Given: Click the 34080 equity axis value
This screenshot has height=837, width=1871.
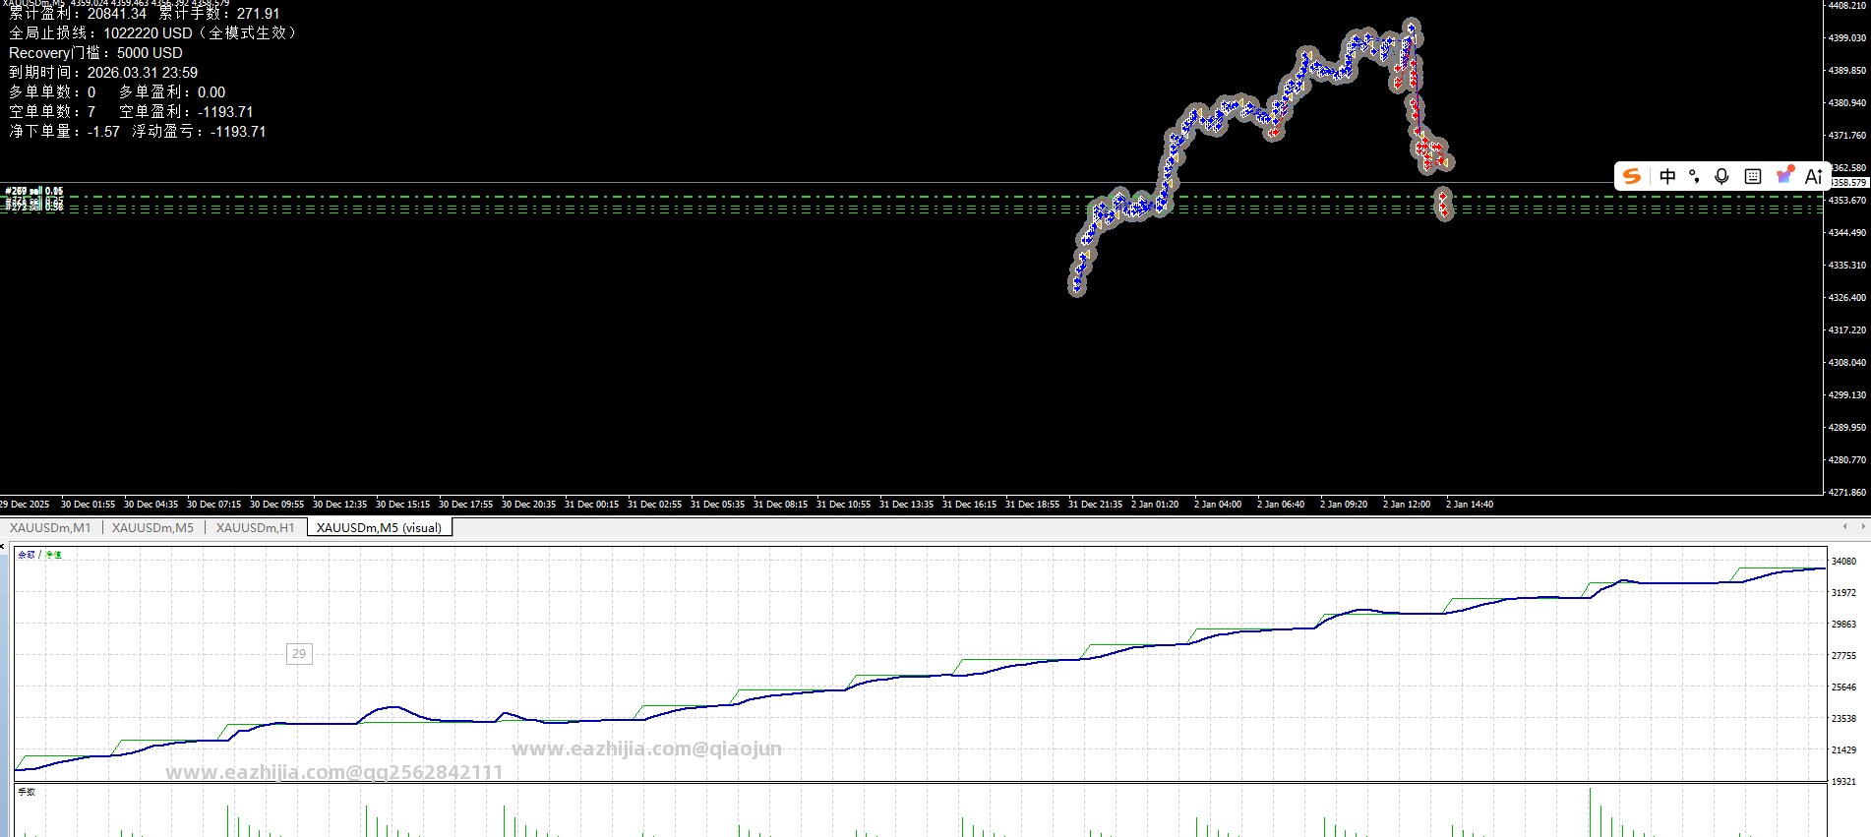Looking at the screenshot, I should [1844, 562].
